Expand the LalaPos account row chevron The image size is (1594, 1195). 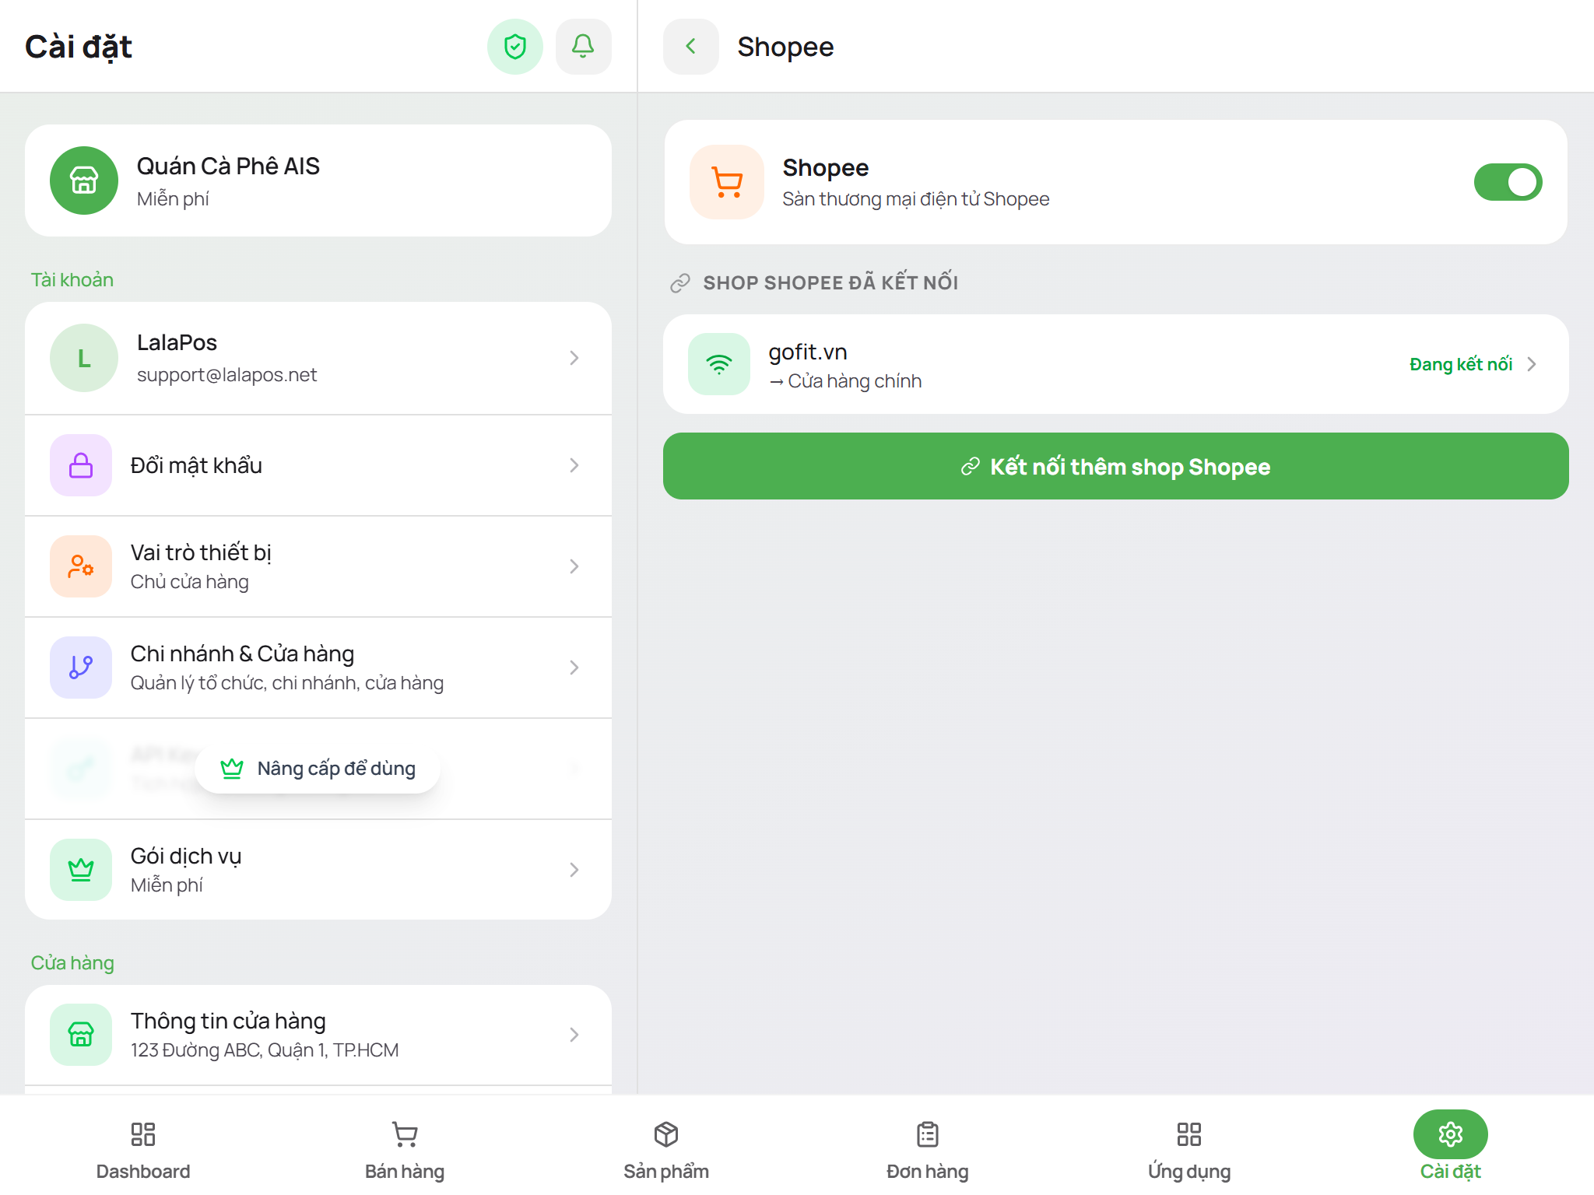tap(574, 358)
